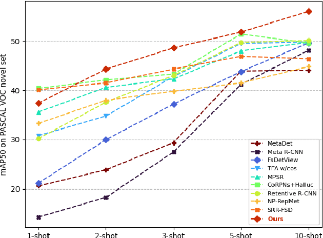Image resolution: width=323 pixels, height=238 pixels.
Task: Click the CoRPNs+Halluc square legend marker
Action: [257, 185]
